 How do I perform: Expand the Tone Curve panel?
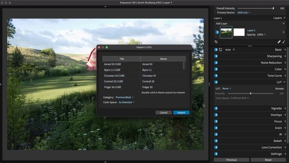pos(285,76)
